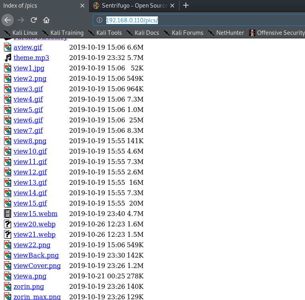This screenshot has height=300, width=305.
Task: Switch to the Sentrifugo - Open Source tab
Action: (x=134, y=6)
